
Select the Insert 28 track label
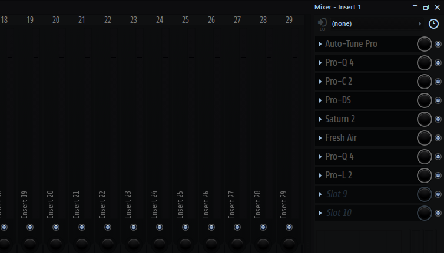click(x=258, y=204)
